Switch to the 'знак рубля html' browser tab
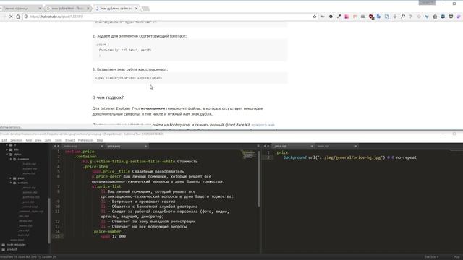463x260 pixels. (x=67, y=9)
